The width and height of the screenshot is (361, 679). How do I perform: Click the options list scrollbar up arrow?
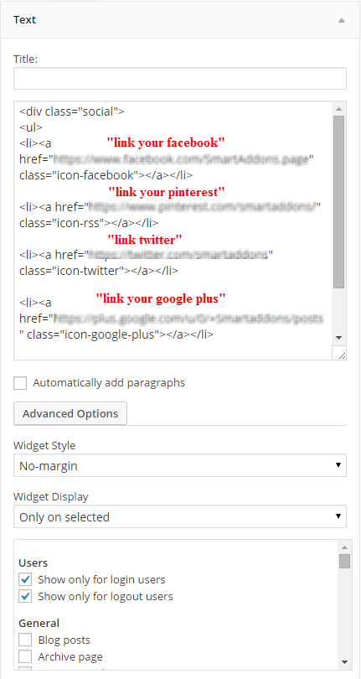(x=344, y=547)
